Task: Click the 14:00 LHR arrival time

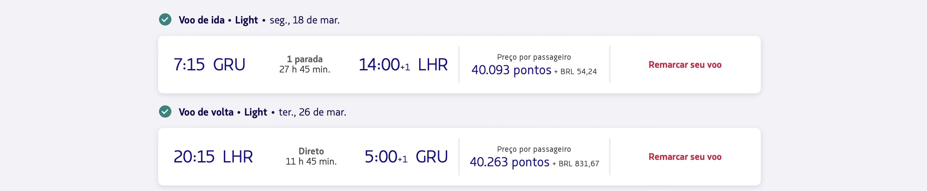Action: pyautogui.click(x=403, y=65)
